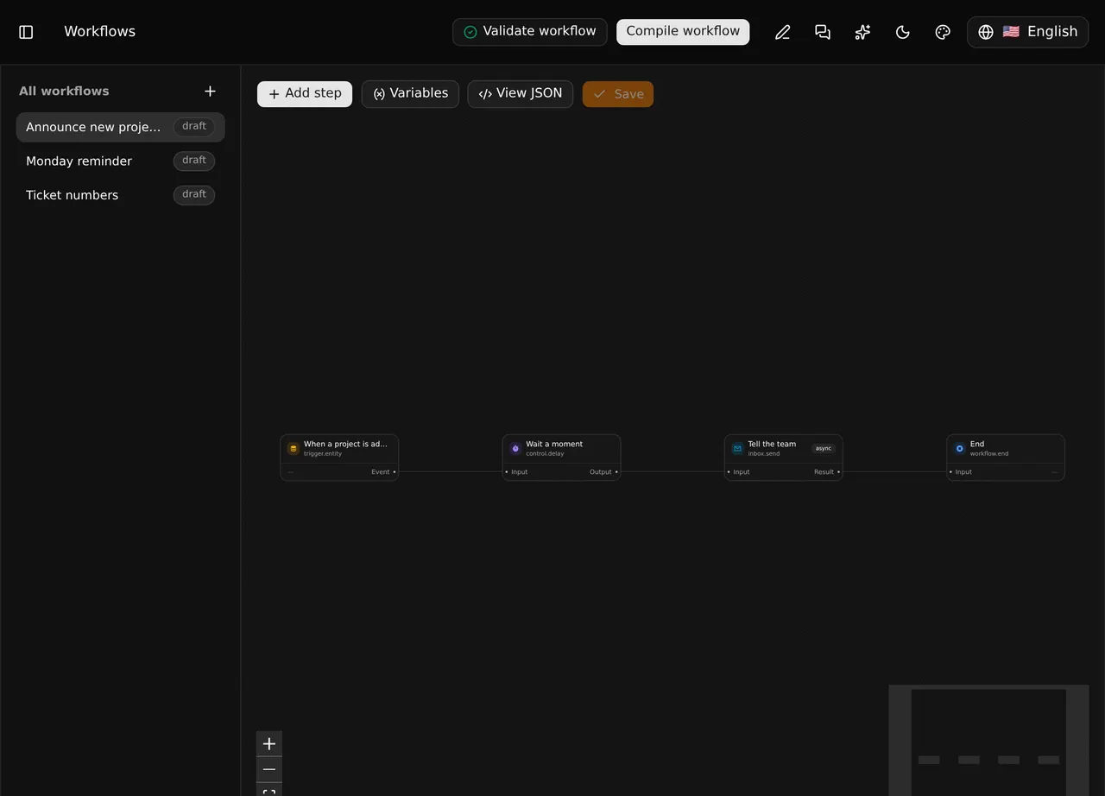Click the Input port of End node
1105x796 pixels.
pos(951,472)
